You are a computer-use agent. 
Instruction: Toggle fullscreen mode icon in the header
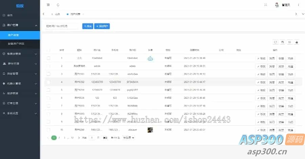point(266,5)
